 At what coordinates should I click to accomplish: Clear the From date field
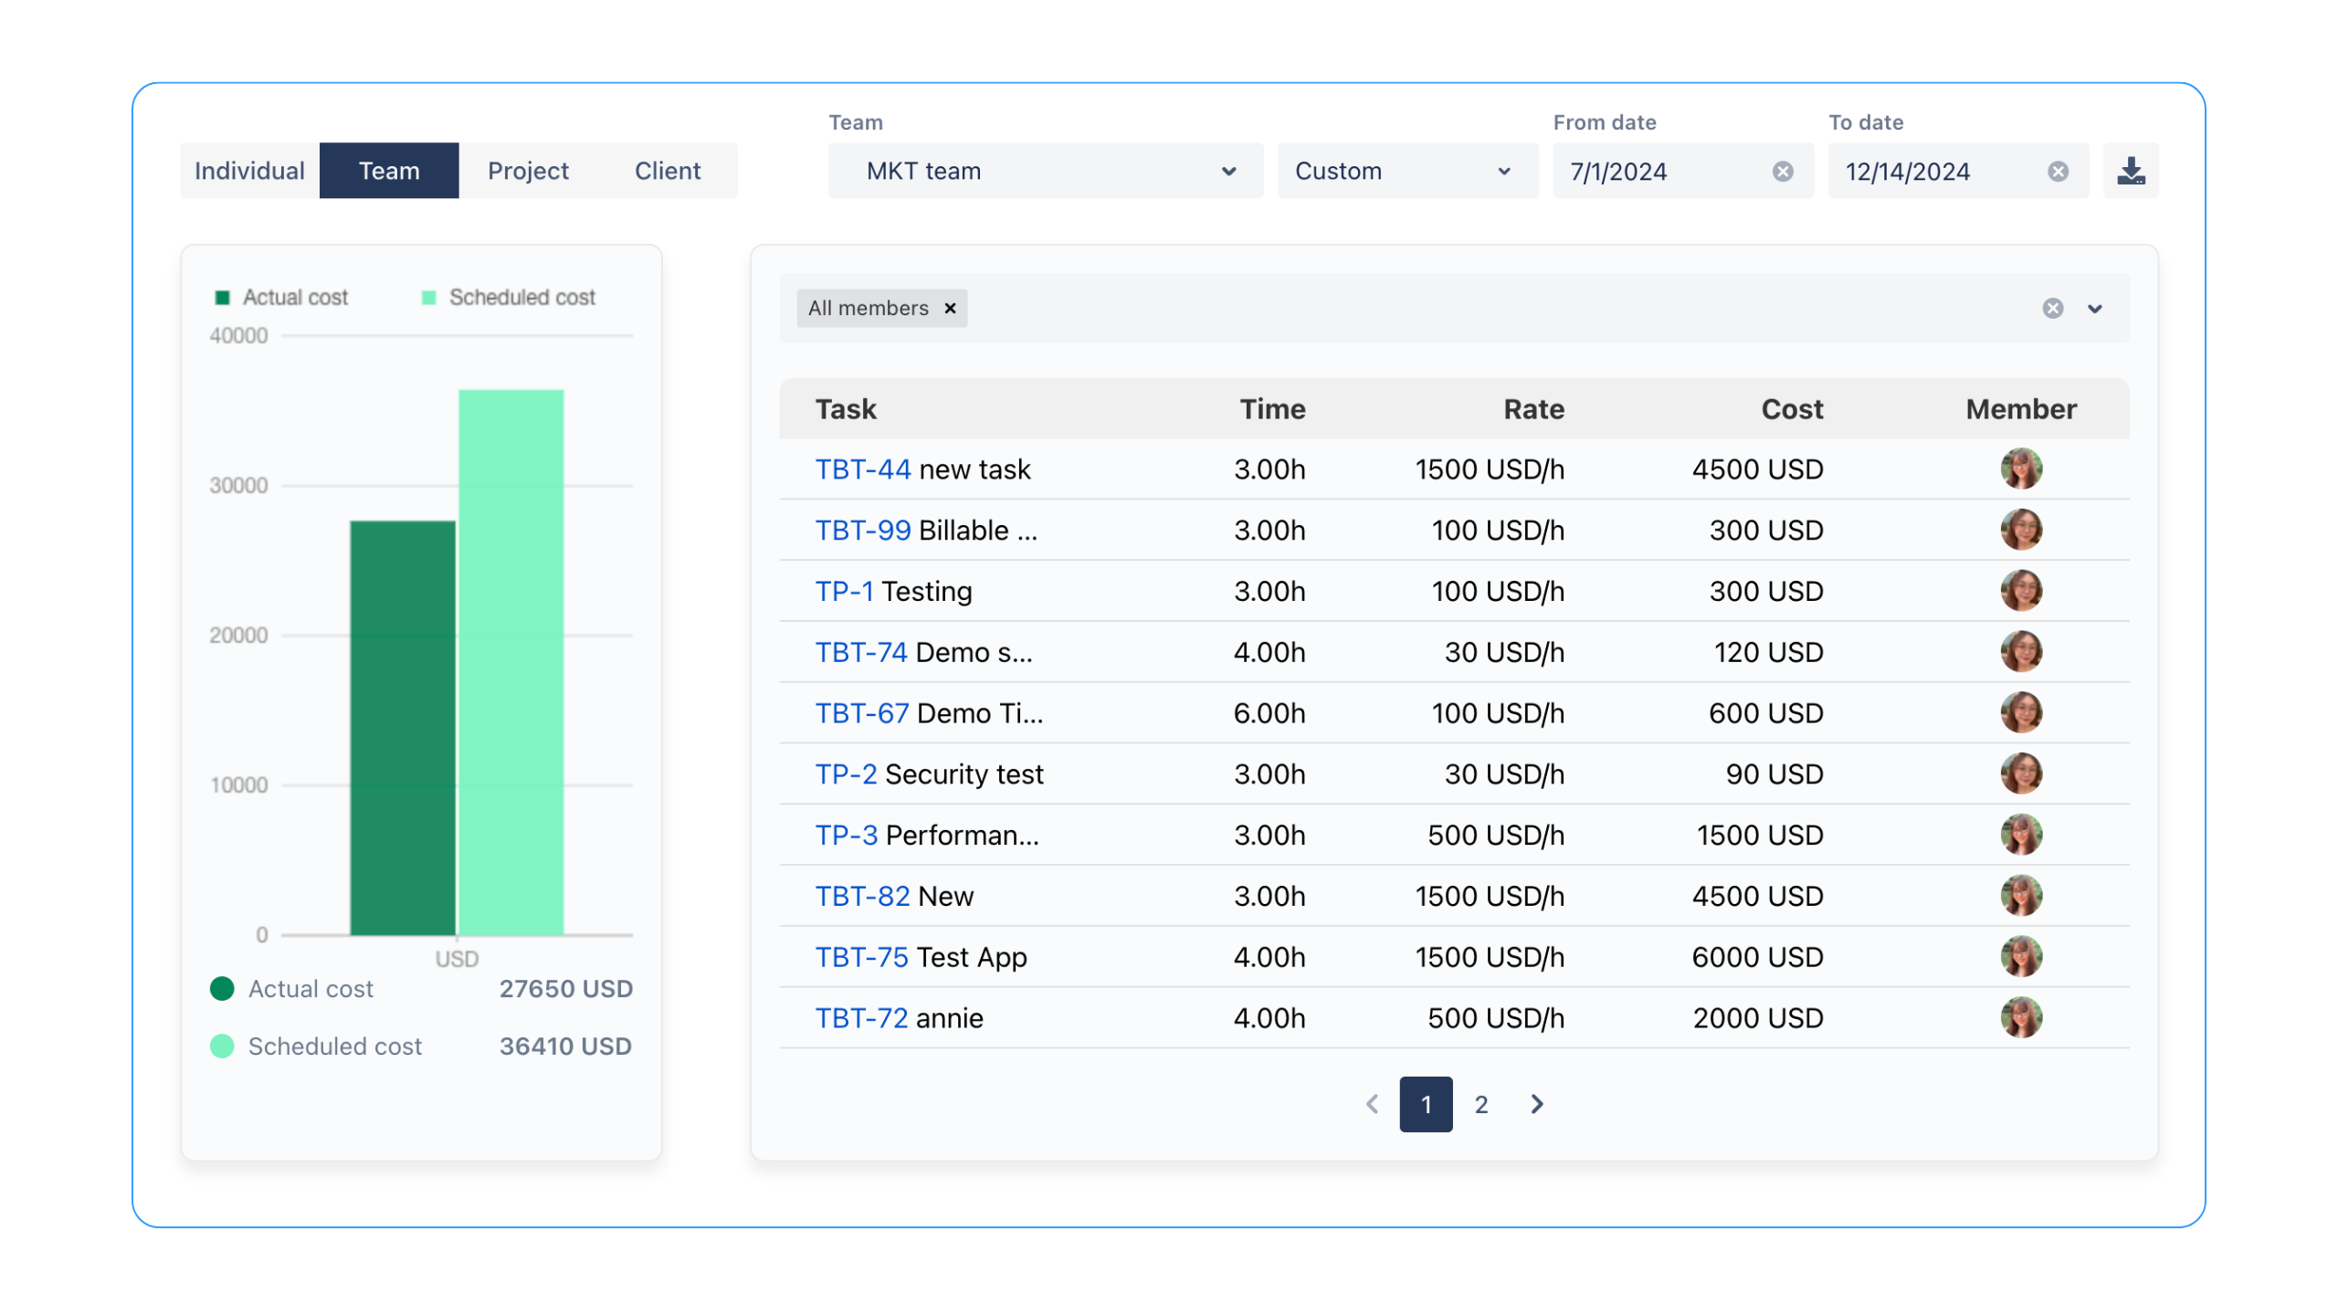tap(1782, 172)
